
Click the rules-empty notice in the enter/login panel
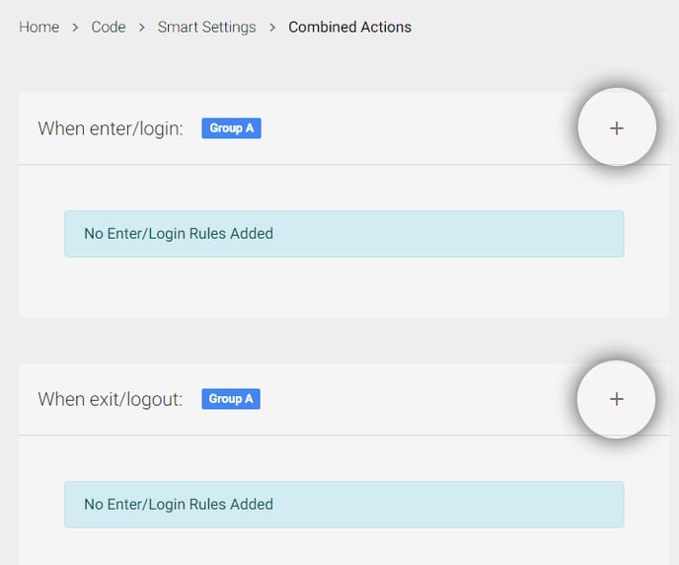[x=344, y=234]
